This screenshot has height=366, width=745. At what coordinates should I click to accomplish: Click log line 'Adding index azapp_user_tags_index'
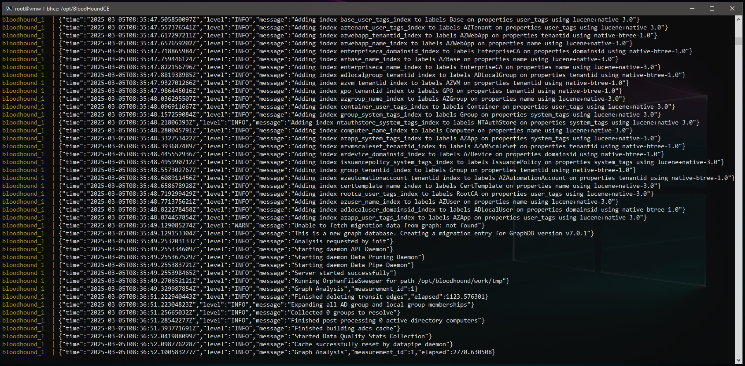click(325, 218)
